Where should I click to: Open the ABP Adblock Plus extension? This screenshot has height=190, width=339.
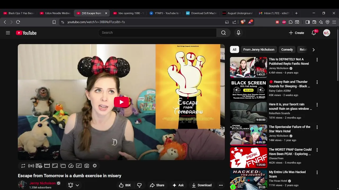[x=284, y=22]
